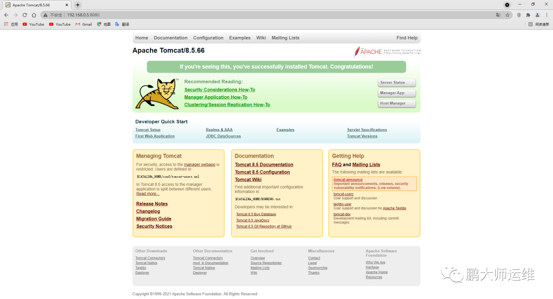Open Wiki in the top nav
The height and width of the screenshot is (299, 553).
[261, 38]
